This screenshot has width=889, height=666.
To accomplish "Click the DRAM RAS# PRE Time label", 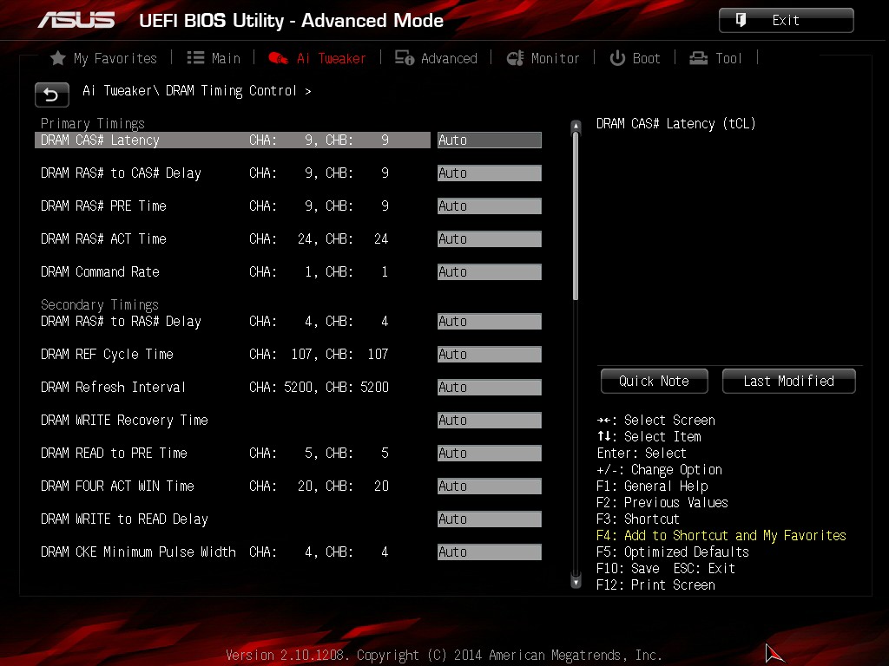I will pyautogui.click(x=103, y=206).
